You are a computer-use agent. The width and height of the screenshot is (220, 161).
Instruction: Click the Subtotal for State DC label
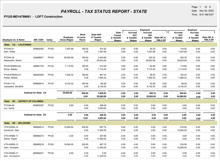(x=35, y=115)
